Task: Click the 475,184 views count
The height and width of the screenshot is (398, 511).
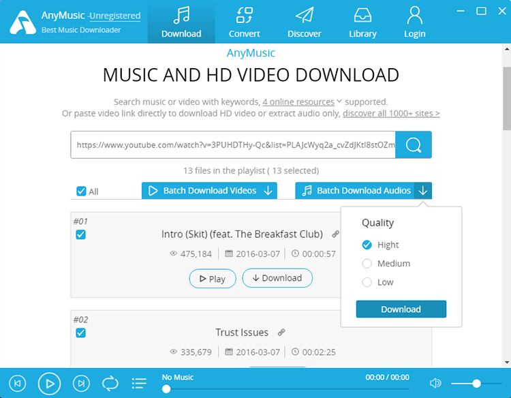Action: (x=196, y=254)
